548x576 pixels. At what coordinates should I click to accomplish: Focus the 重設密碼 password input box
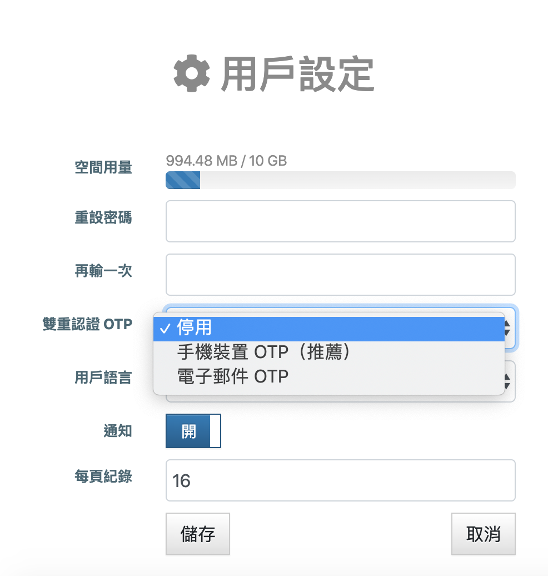coord(340,221)
